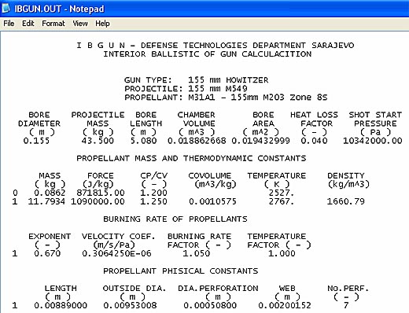The height and width of the screenshot is (313, 409).
Task: Click the exponent value 0.670
Action: click(47, 253)
